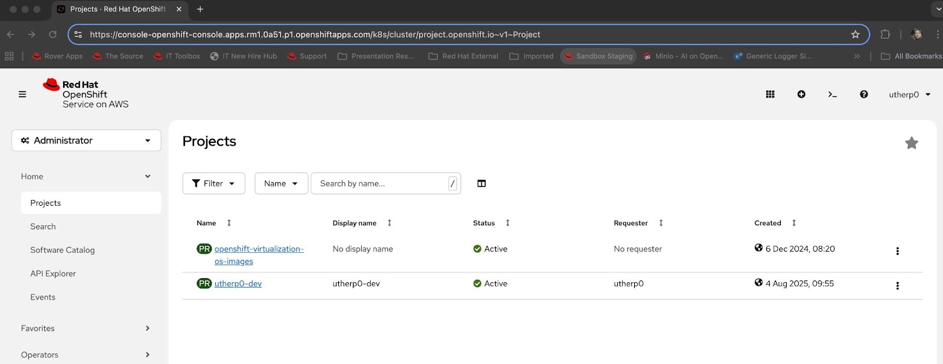Open the web terminal command line icon
Viewport: 943px width, 364px height.
coord(832,94)
